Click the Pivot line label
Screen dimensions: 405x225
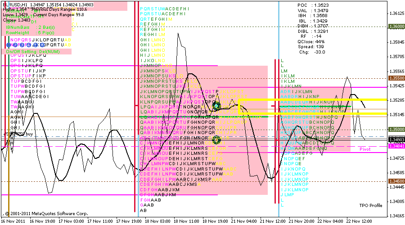(x=365, y=149)
